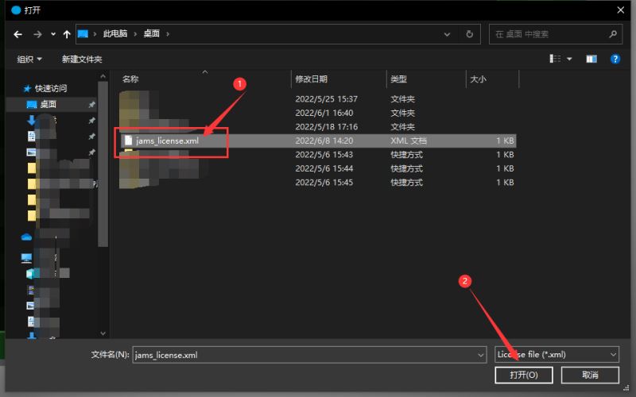Screen dimensions: 636x397
Task: Click the 2022/6/1 16:40 folder row
Action: pyautogui.click(x=318, y=113)
